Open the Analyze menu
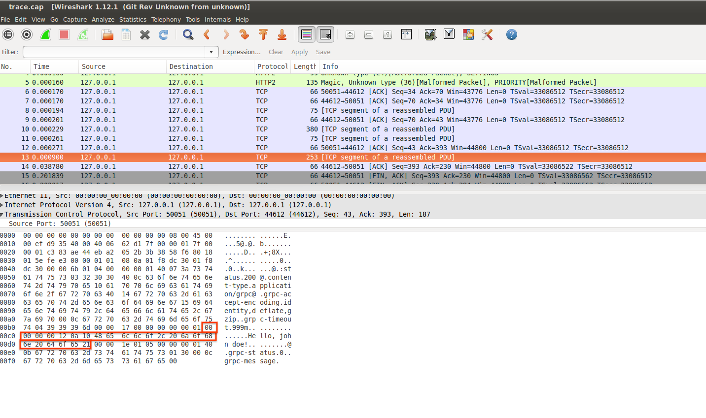This screenshot has height=418, width=706. tap(103, 20)
